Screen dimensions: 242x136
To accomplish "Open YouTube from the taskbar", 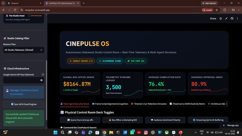I will point(139,132).
